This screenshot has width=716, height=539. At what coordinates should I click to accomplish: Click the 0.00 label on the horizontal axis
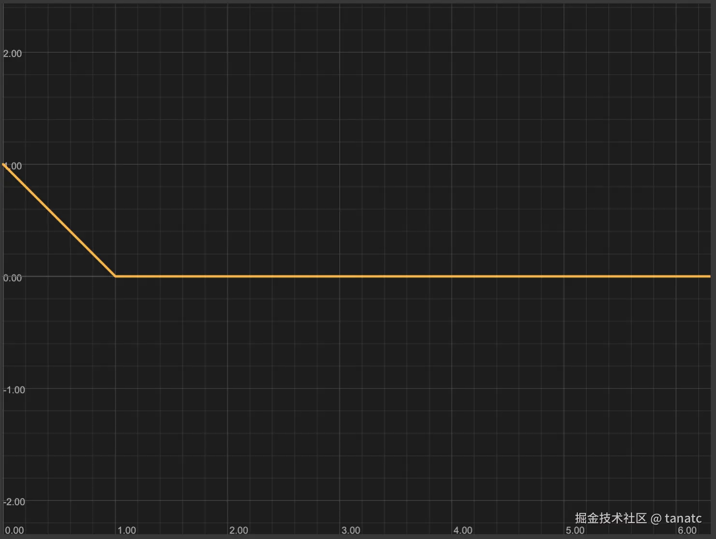point(14,530)
